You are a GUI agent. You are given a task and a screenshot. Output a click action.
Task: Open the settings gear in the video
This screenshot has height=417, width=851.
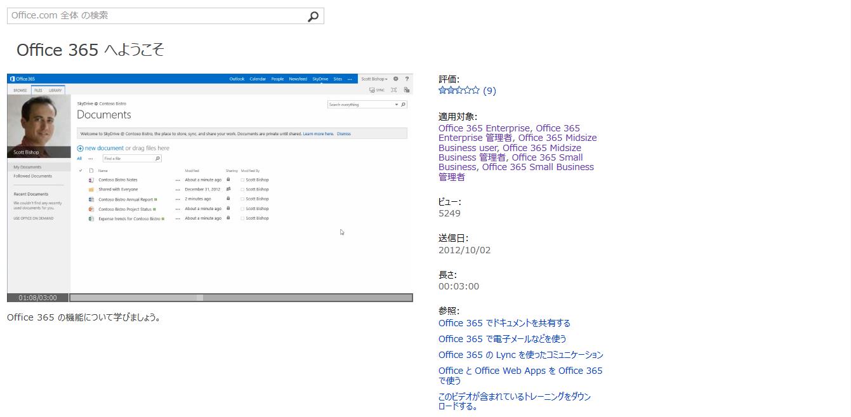[x=395, y=79]
